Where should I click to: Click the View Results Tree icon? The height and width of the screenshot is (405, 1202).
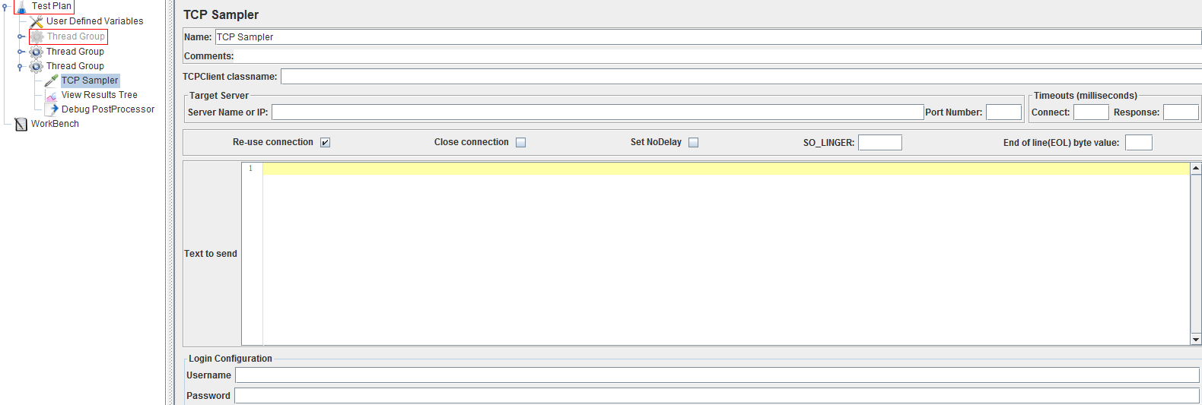(x=52, y=95)
